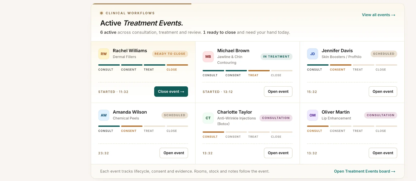Click the Jennifer Davis name
416x181 pixels.
[337, 51]
